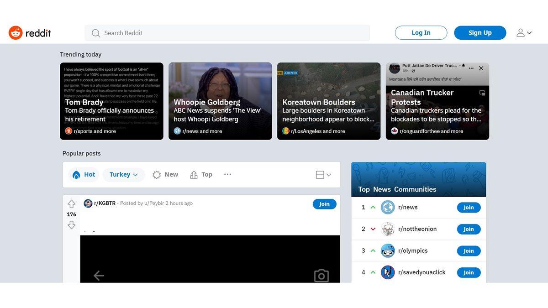Click the r/news community avatar
Image resolution: width=548 pixels, height=308 pixels.
point(388,207)
